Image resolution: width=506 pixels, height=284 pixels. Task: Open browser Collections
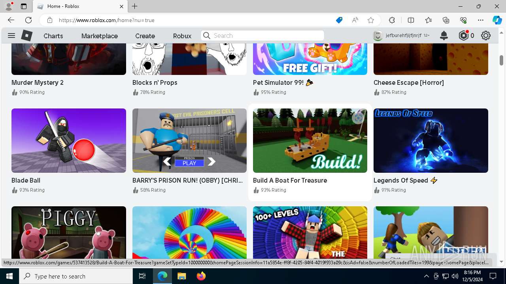coord(446,20)
